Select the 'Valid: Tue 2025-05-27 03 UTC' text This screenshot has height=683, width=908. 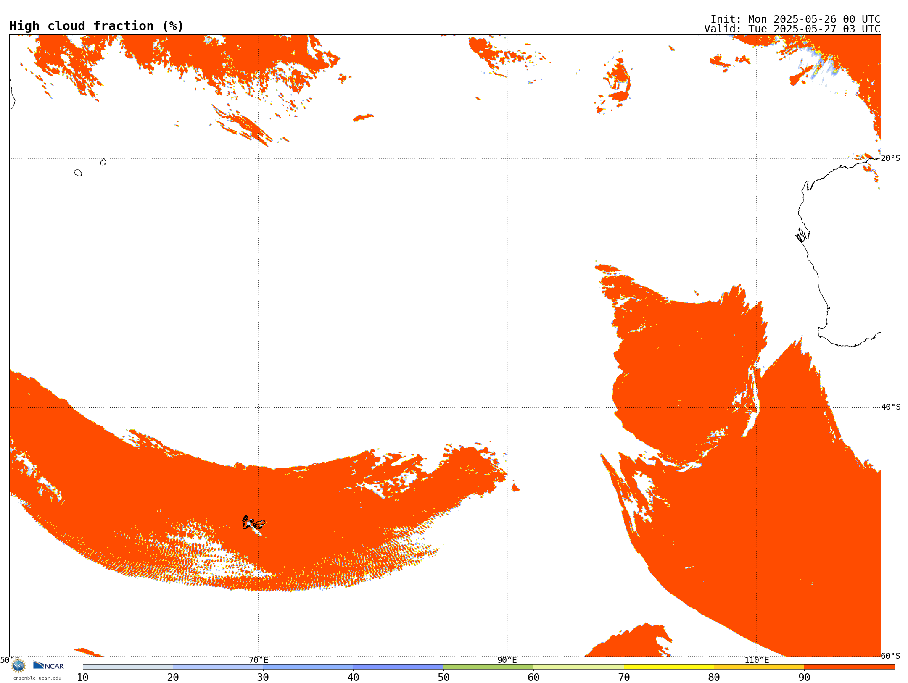(x=792, y=29)
